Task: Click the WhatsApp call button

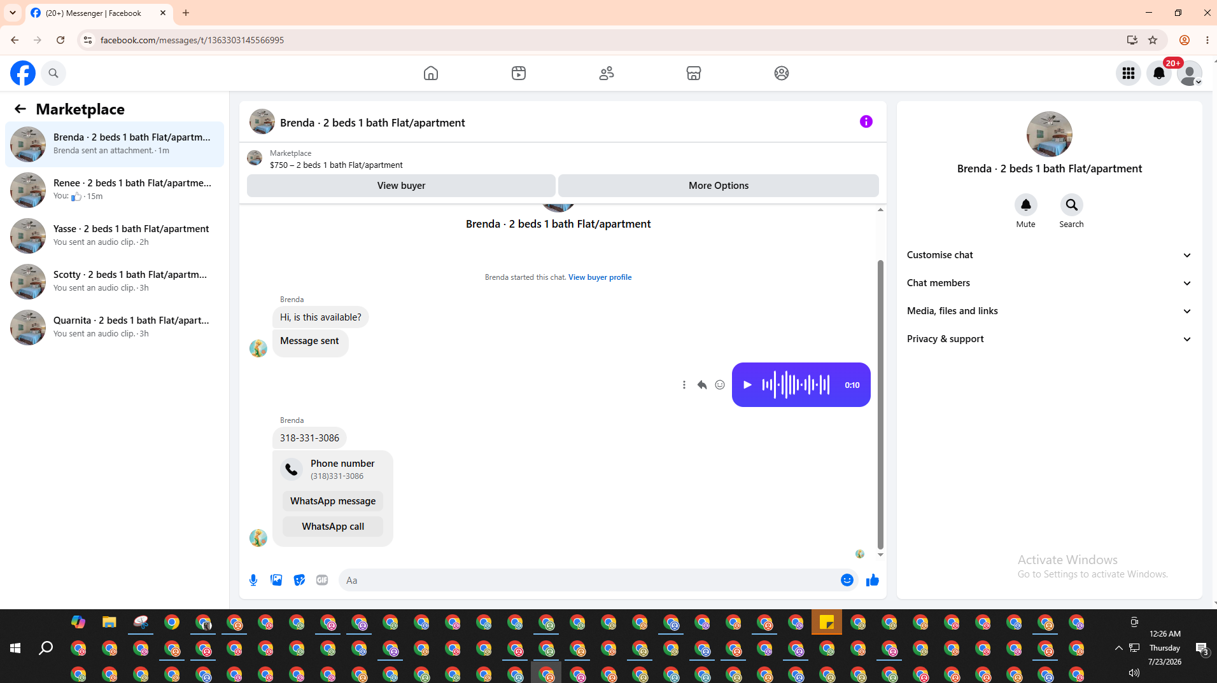Action: tap(333, 527)
